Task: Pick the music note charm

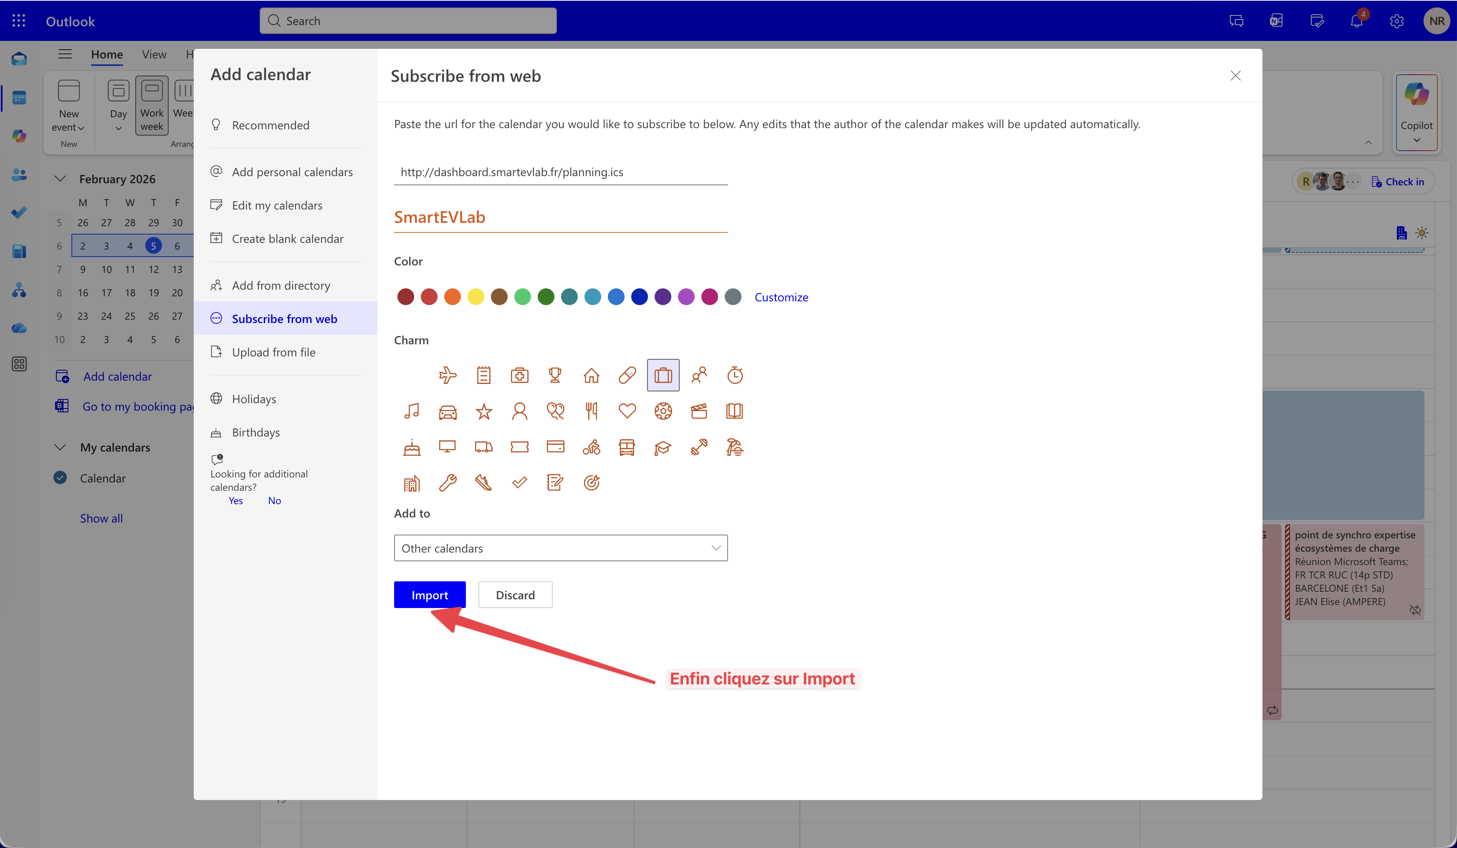Action: pyautogui.click(x=412, y=411)
